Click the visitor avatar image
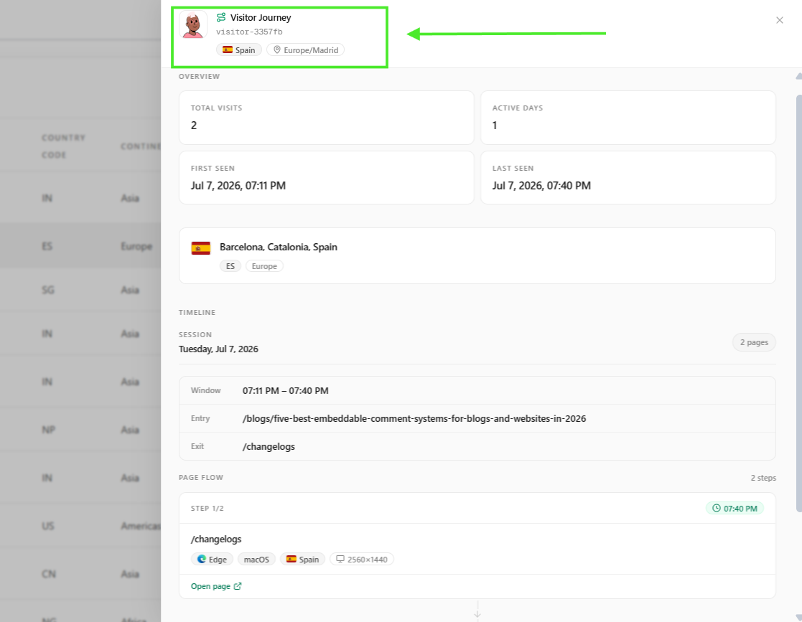 point(193,24)
